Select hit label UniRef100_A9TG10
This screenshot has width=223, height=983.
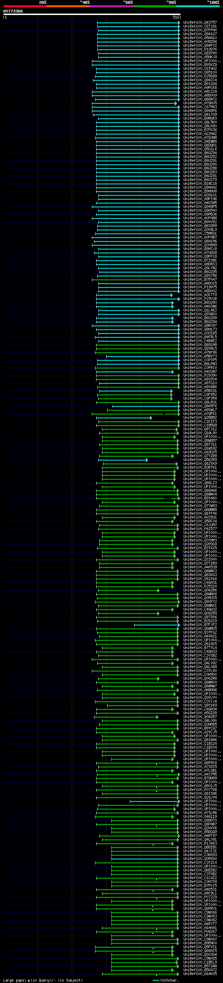pyautogui.click(x=200, y=383)
